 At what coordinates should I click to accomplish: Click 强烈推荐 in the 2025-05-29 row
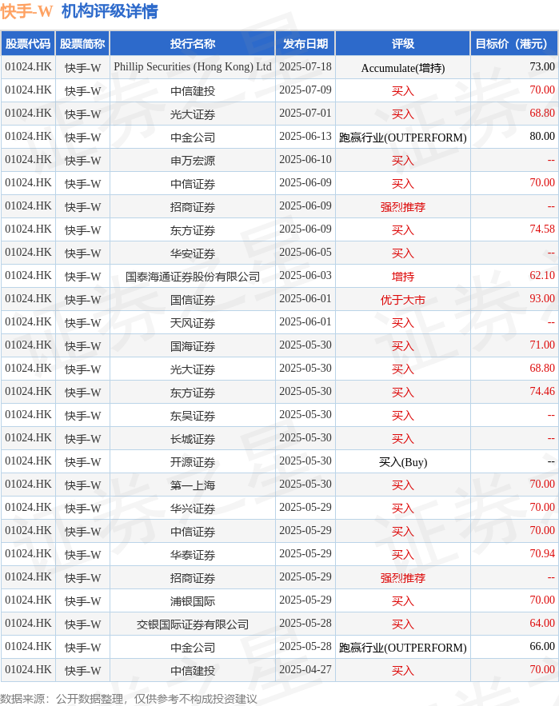point(403,578)
